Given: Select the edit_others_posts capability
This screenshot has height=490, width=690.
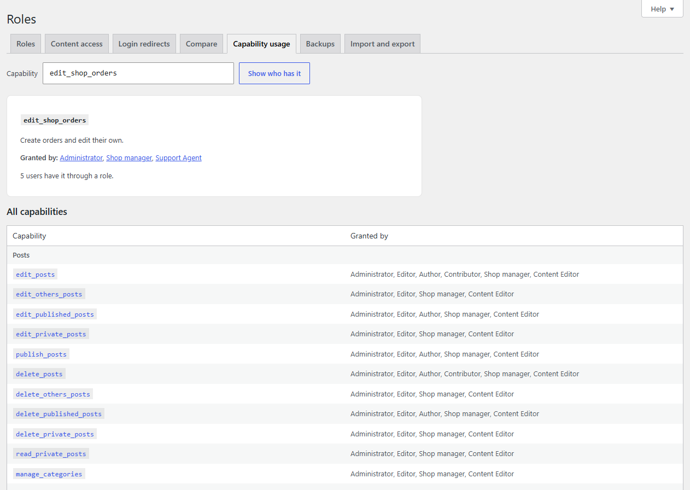Looking at the screenshot, I should (49, 294).
